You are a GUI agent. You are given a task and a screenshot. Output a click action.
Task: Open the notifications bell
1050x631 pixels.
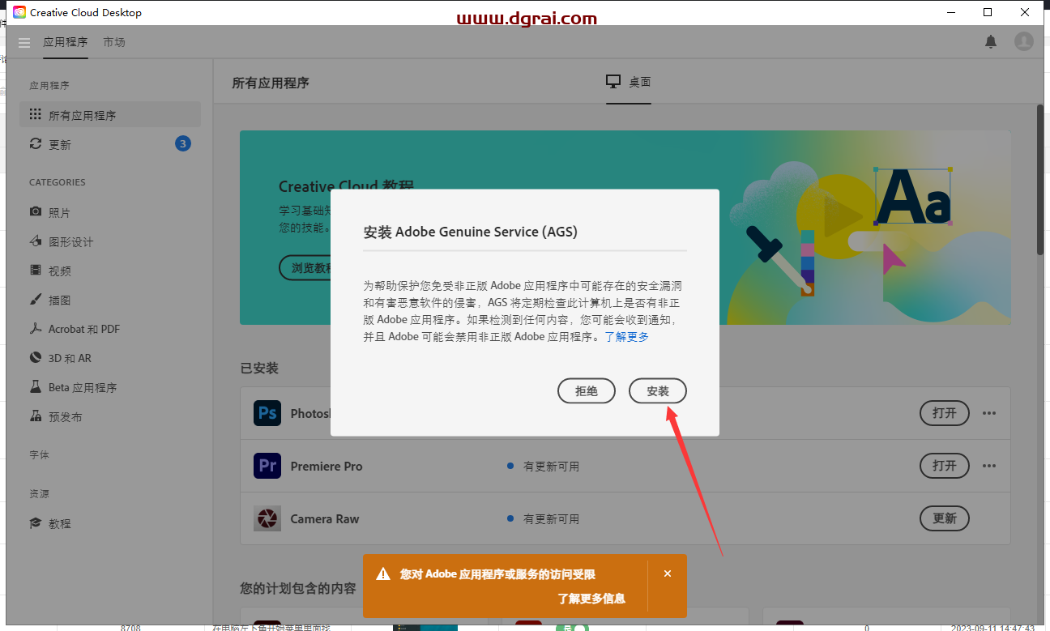pos(991,41)
